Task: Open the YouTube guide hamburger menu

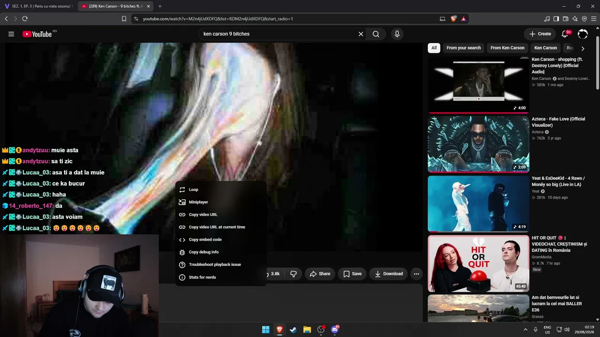Action: pyautogui.click(x=11, y=34)
